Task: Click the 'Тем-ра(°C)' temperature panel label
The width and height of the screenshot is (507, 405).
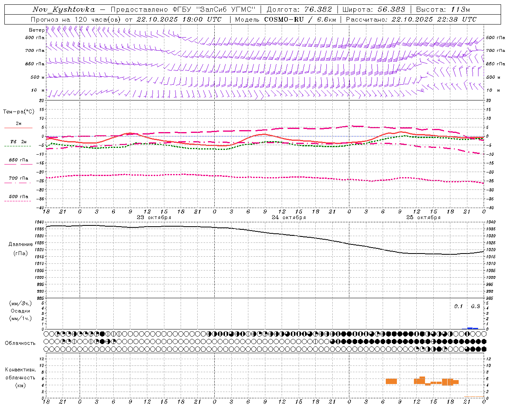Action: click(x=19, y=112)
